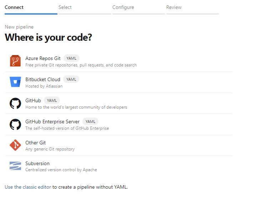Click the 'New pipeline' label

[x=19, y=27]
